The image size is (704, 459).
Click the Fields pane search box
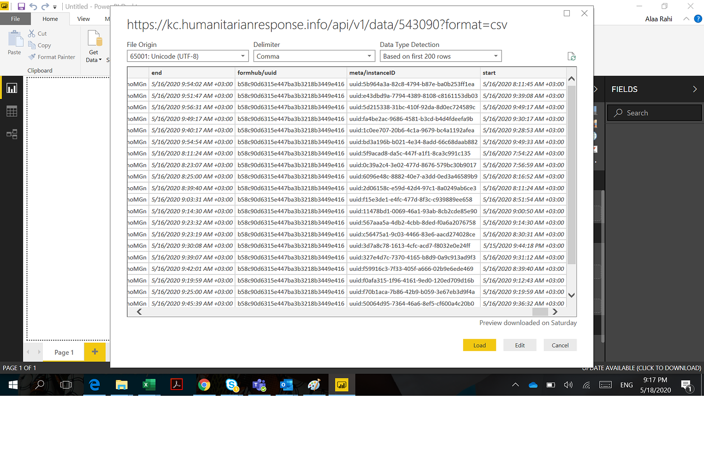(654, 112)
